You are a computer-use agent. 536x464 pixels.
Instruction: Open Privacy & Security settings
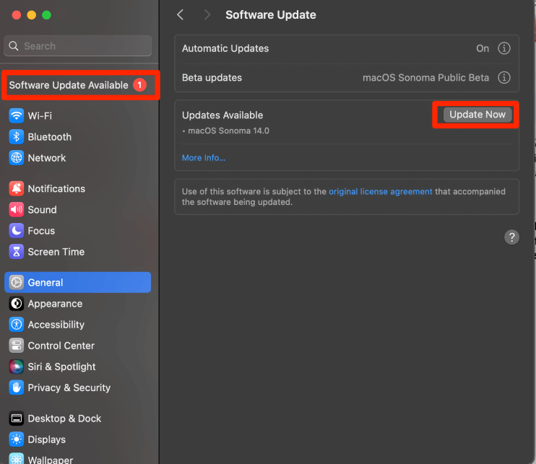coord(69,388)
